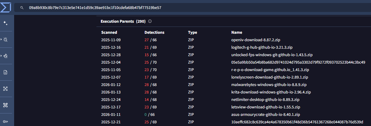
Task: Click the 21 / 69 detections for logitech-g-hub
Action: click(x=151, y=47)
